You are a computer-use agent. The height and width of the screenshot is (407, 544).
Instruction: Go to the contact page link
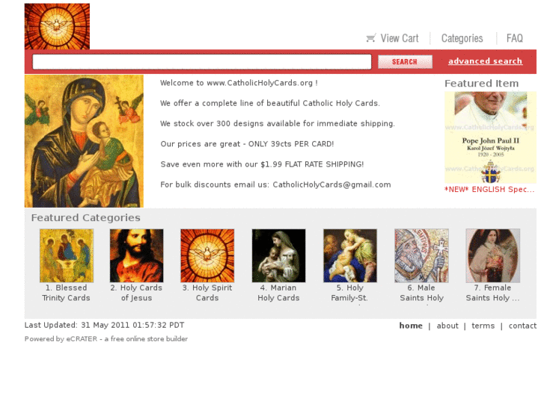point(522,326)
